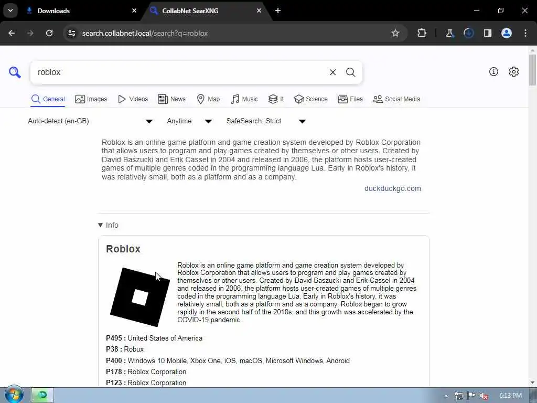This screenshot has width=537, height=403.
Task: Open Chrome extensions puzzle icon
Action: [422, 33]
